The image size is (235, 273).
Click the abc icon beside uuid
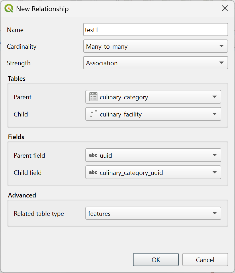point(93,155)
